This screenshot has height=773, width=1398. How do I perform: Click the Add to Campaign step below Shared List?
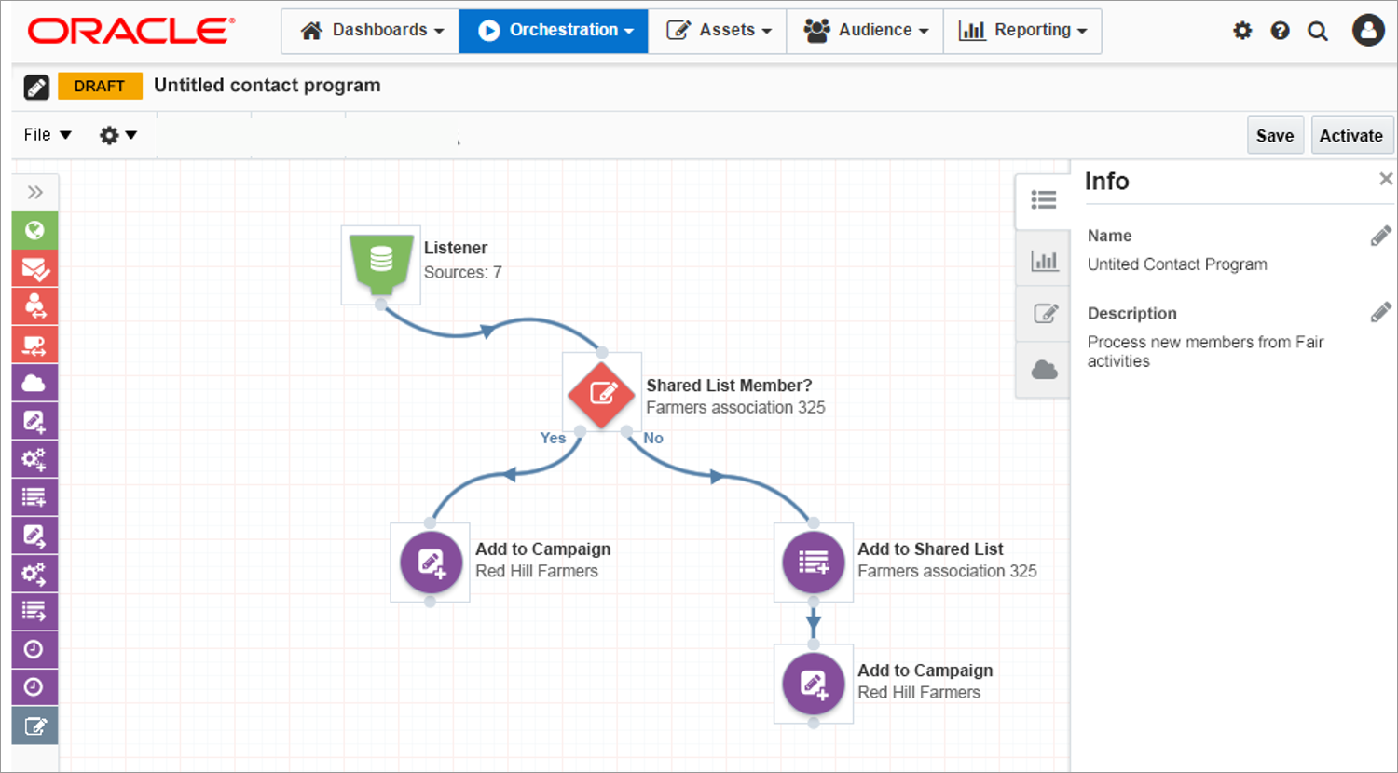point(814,684)
